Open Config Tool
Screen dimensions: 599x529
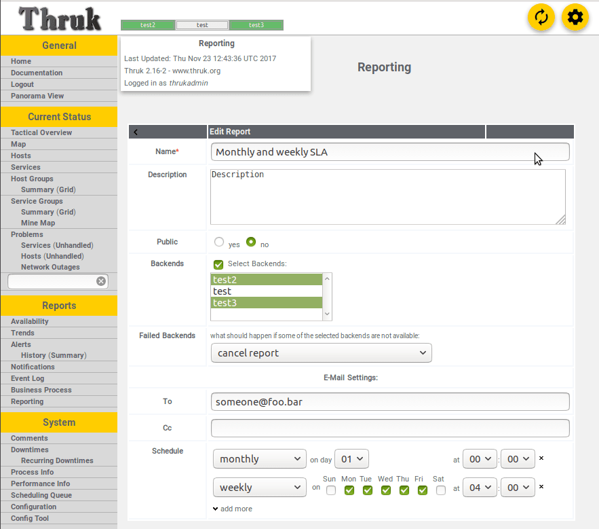30,518
